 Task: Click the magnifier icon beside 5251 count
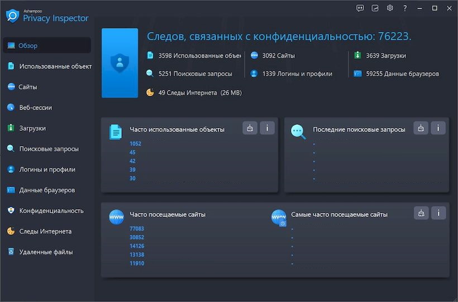coord(150,73)
